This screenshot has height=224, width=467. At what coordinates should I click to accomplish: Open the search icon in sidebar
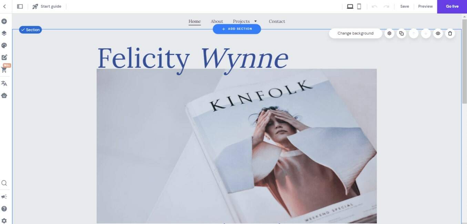[4, 183]
